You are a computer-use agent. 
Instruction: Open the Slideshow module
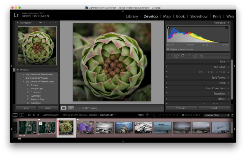pos(198,16)
